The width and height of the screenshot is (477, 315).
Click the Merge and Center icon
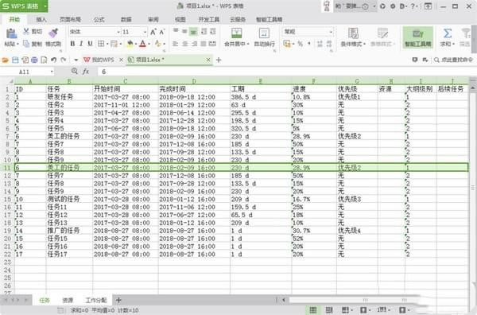tap(236, 33)
